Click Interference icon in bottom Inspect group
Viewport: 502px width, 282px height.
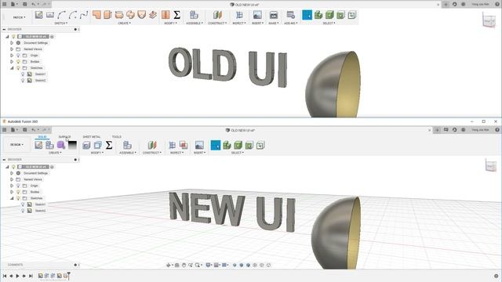[183, 145]
